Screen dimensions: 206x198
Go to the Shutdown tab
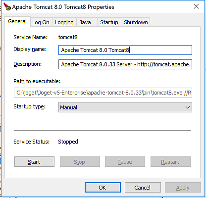[136, 22]
